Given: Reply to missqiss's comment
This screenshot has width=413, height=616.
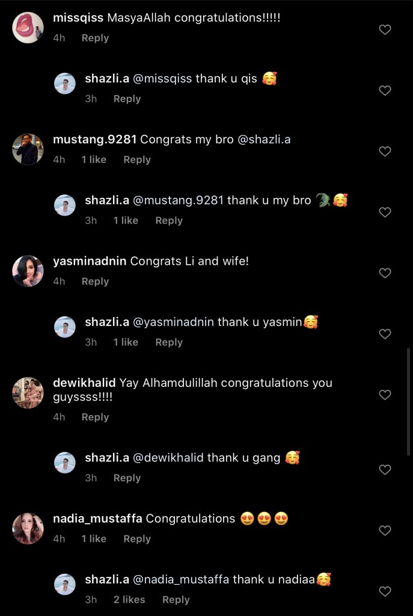Looking at the screenshot, I should pyautogui.click(x=95, y=38).
